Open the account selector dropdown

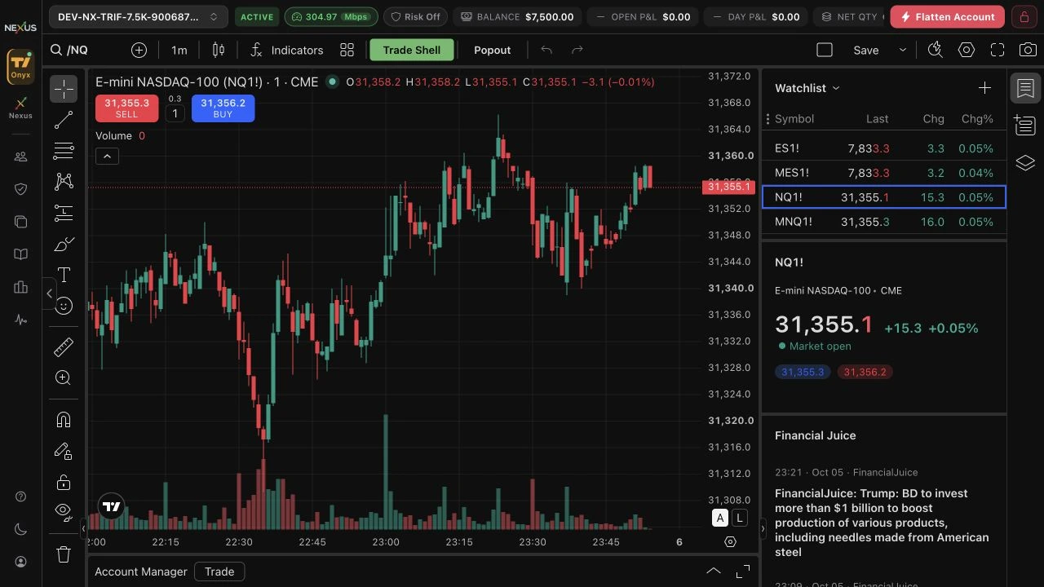pyautogui.click(x=138, y=16)
